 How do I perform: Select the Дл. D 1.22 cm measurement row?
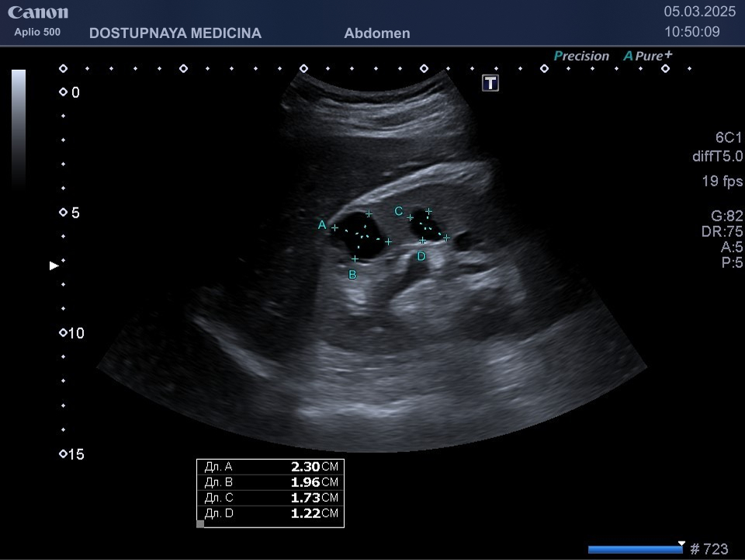tap(270, 513)
